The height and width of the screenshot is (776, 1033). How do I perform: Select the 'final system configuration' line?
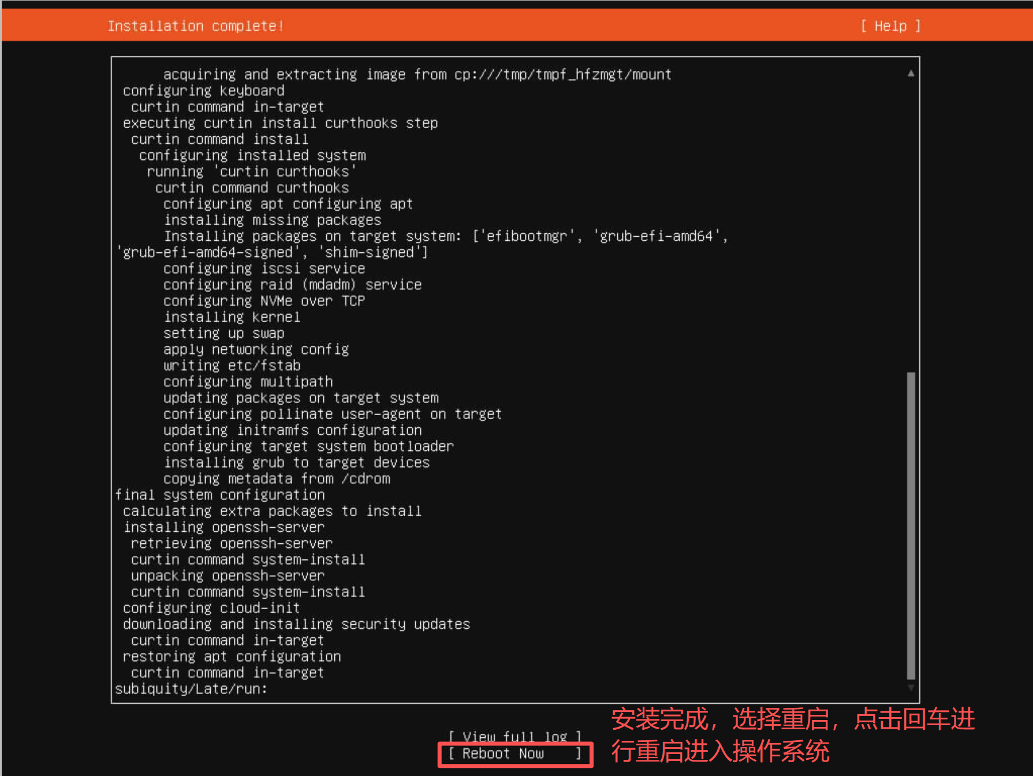(219, 495)
